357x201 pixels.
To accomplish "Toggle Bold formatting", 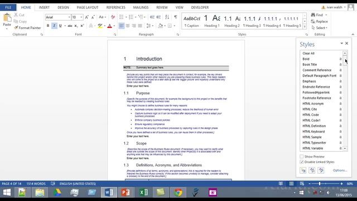I will point(48,26).
